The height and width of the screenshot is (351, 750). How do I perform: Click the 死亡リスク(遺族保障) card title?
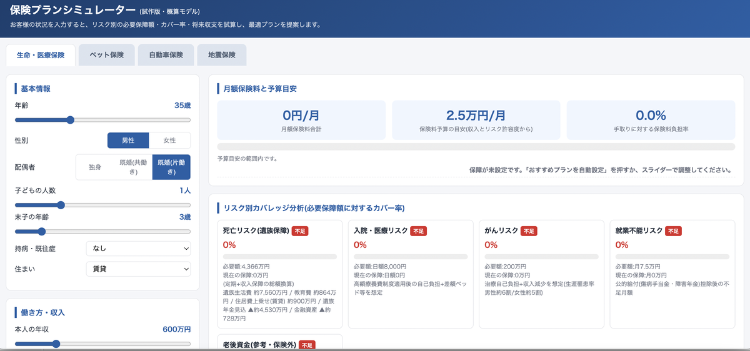256,231
